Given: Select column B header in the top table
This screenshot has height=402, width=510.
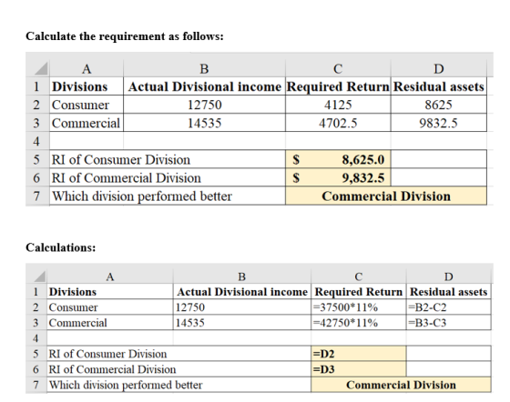Looking at the screenshot, I should point(204,68).
